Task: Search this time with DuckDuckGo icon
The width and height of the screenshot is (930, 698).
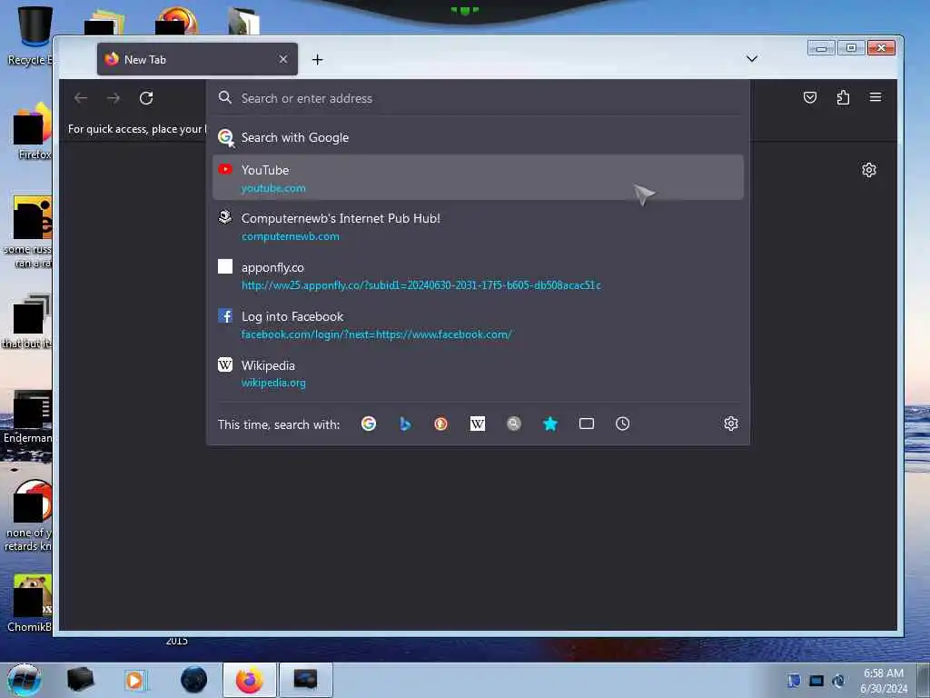Action: [440, 424]
